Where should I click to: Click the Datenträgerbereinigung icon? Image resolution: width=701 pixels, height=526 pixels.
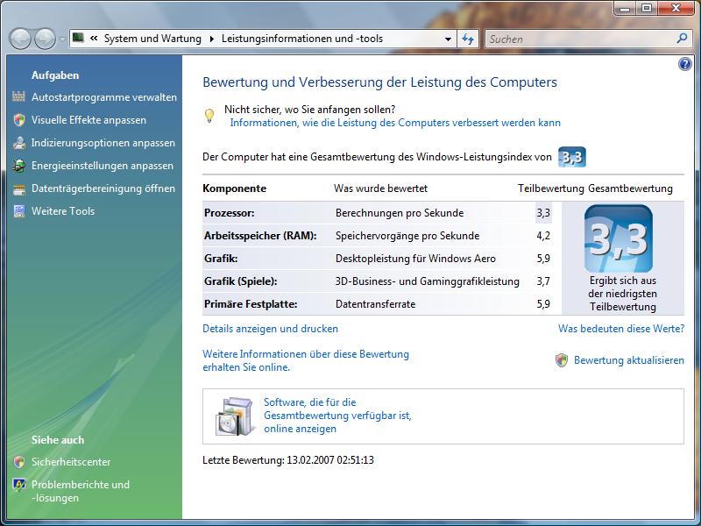point(18,188)
